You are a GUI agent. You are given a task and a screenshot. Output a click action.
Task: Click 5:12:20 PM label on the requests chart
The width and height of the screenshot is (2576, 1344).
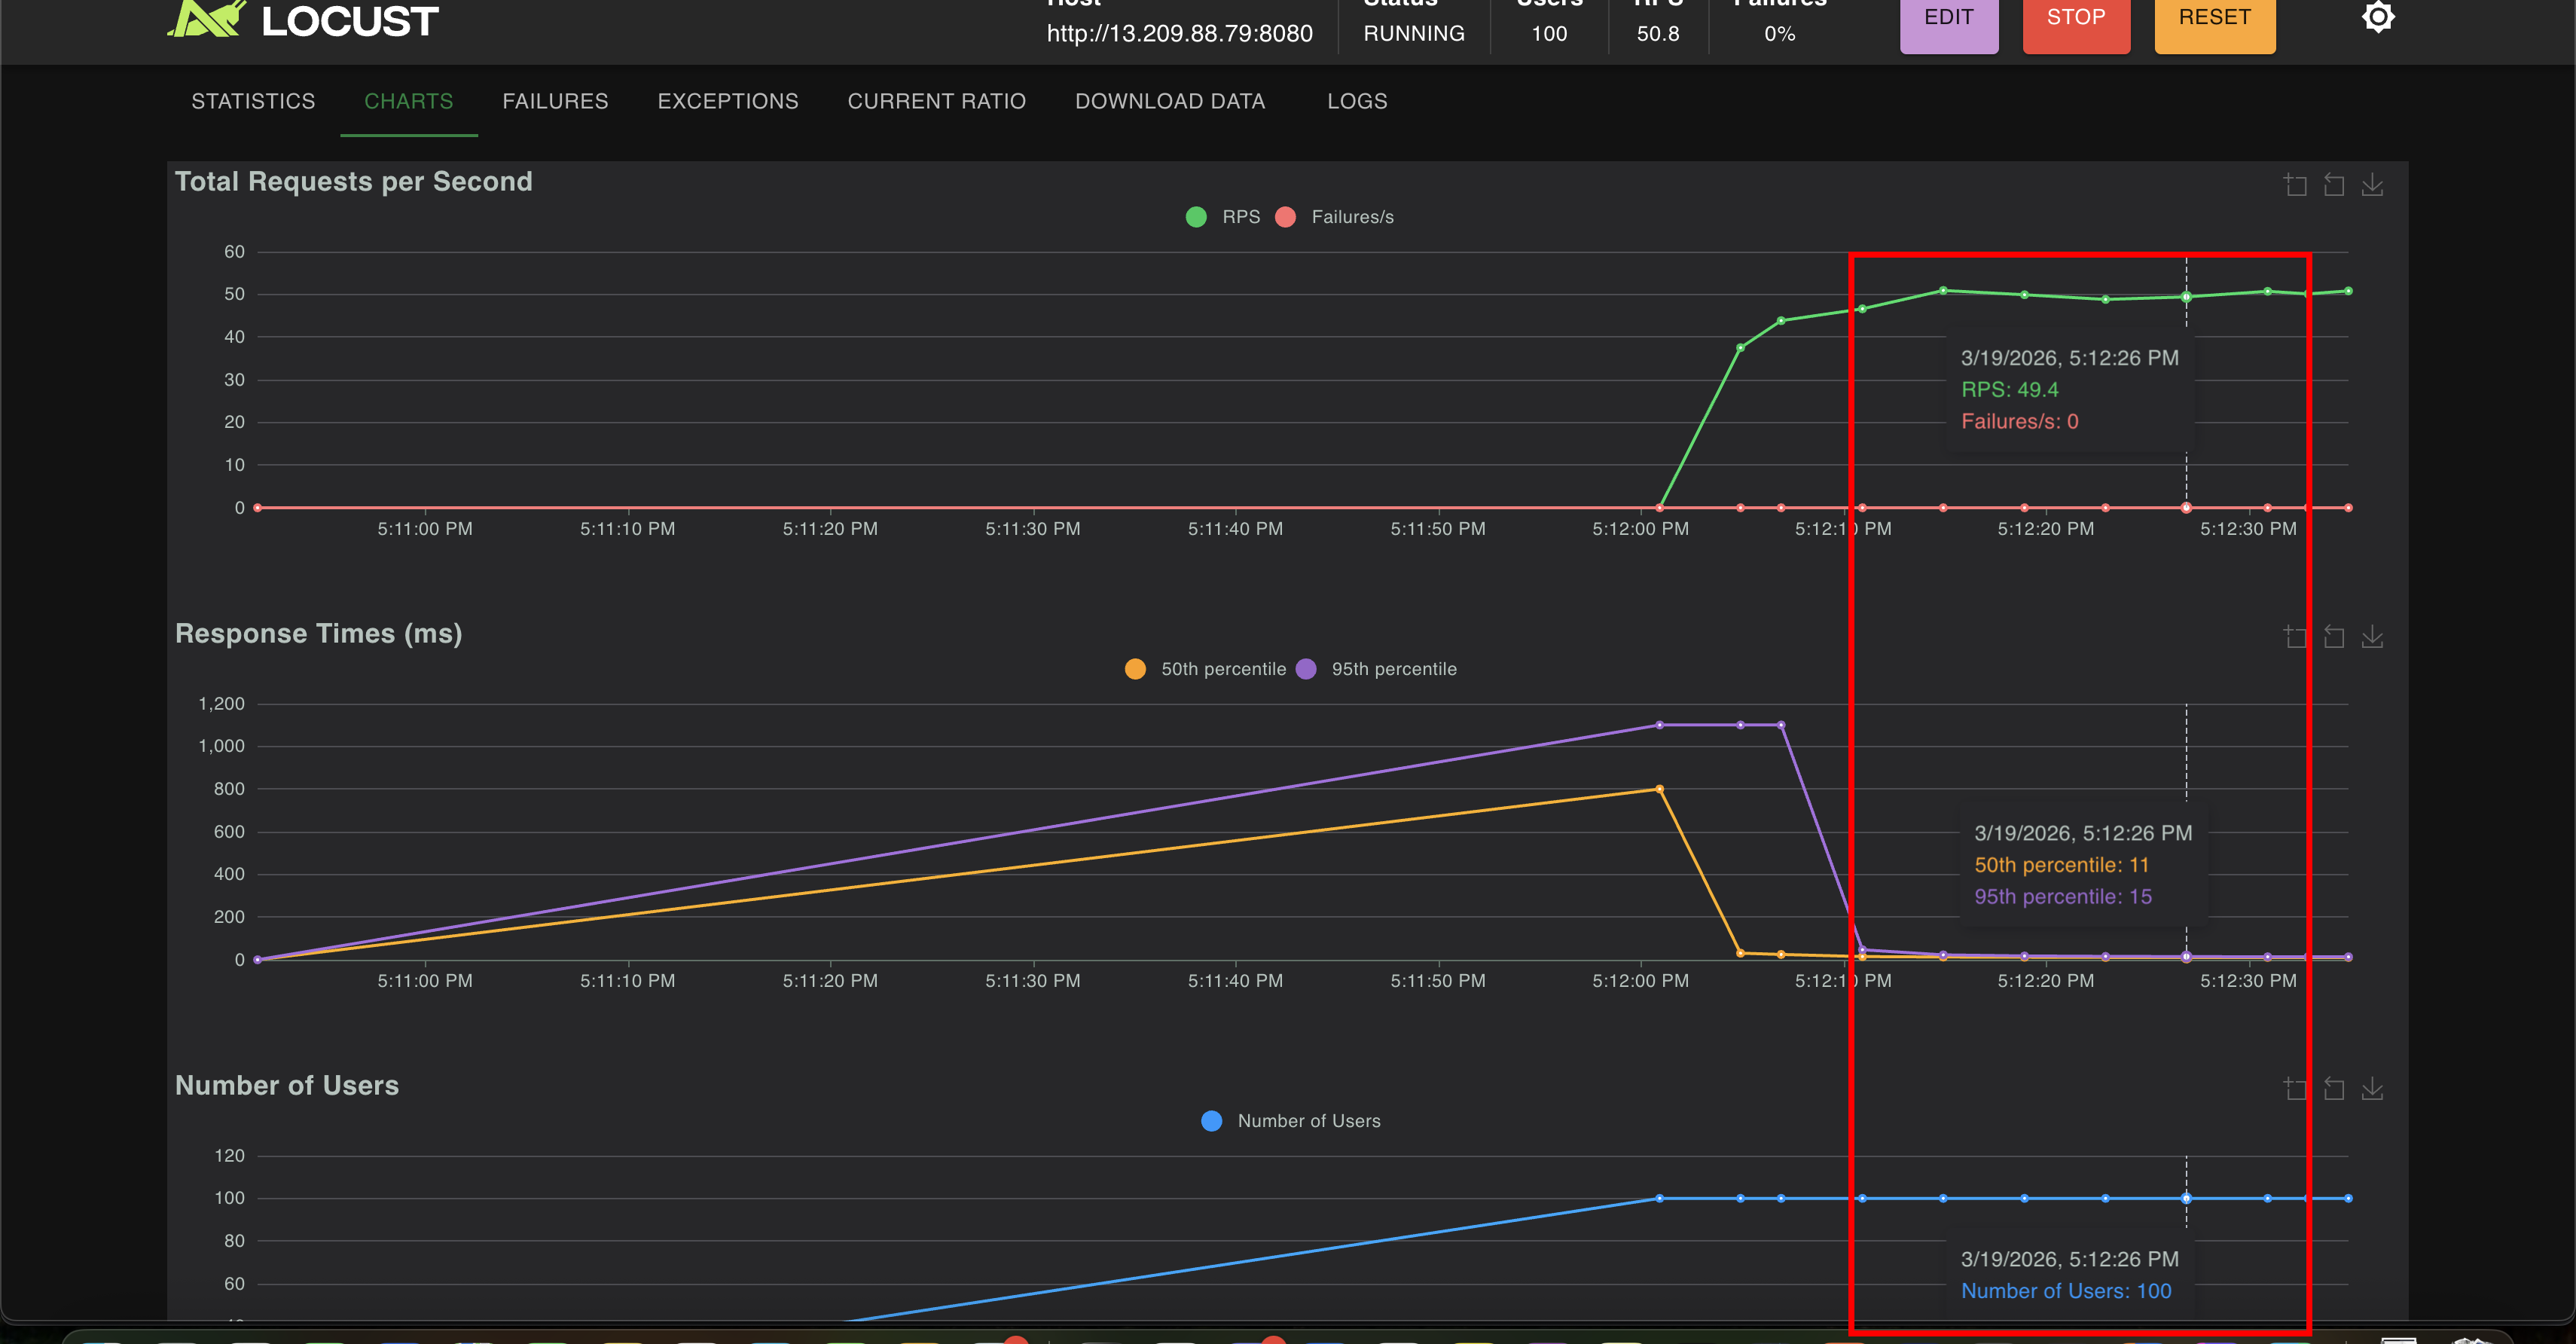coord(2046,529)
